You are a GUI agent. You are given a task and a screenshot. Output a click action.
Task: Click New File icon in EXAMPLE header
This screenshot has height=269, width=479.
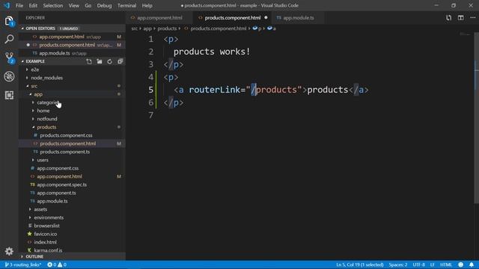(x=89, y=61)
